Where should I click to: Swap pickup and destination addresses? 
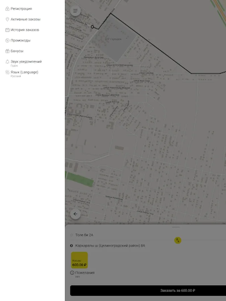coord(178,240)
